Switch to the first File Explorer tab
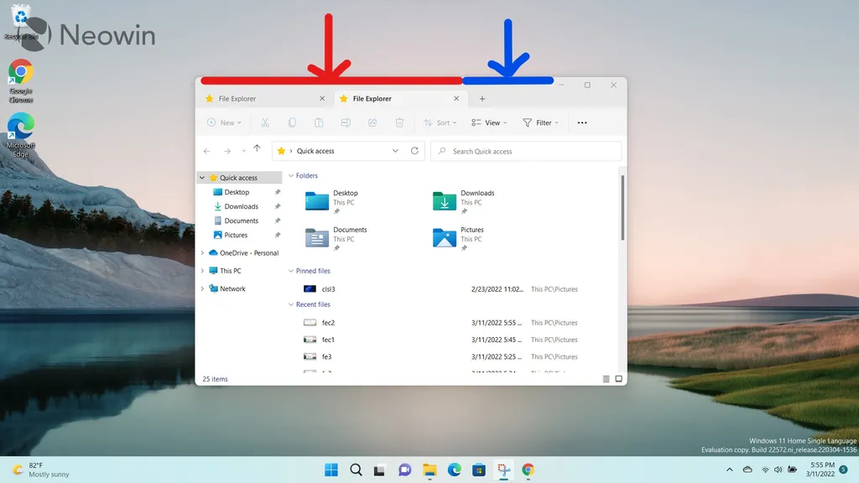This screenshot has width=859, height=483. (260, 99)
